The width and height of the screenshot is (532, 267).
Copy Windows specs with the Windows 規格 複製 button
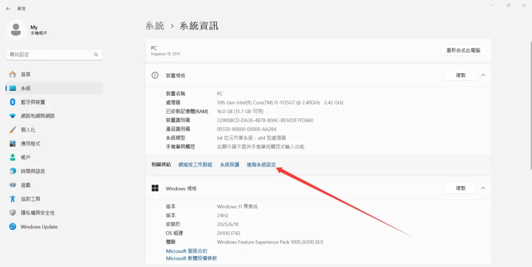460,188
